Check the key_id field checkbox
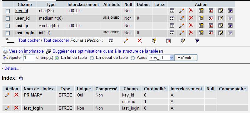Screen dimensions: 250x113 click(x=7, y=11)
